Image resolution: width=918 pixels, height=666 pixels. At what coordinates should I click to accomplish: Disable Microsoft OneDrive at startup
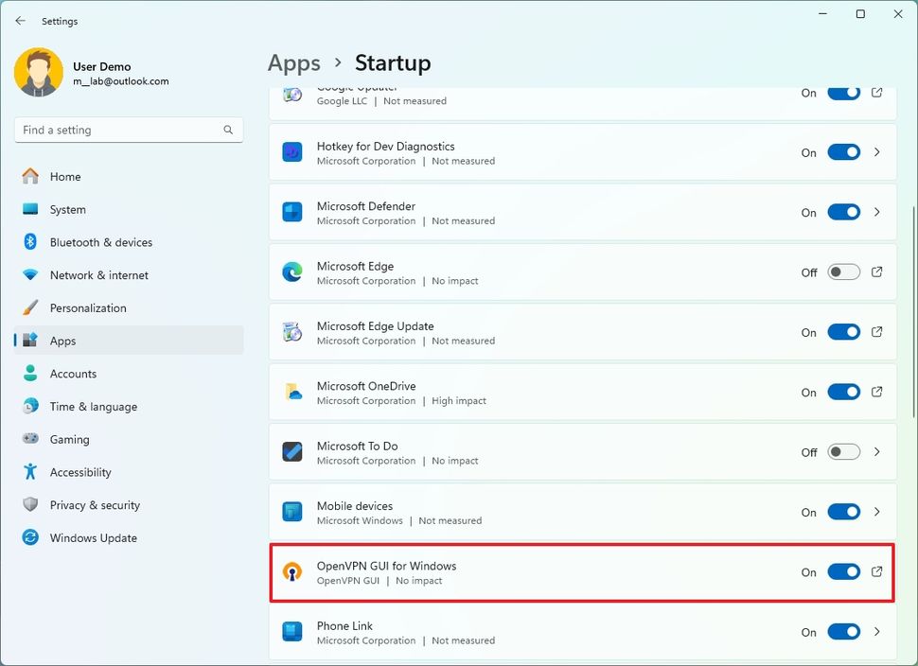click(843, 392)
